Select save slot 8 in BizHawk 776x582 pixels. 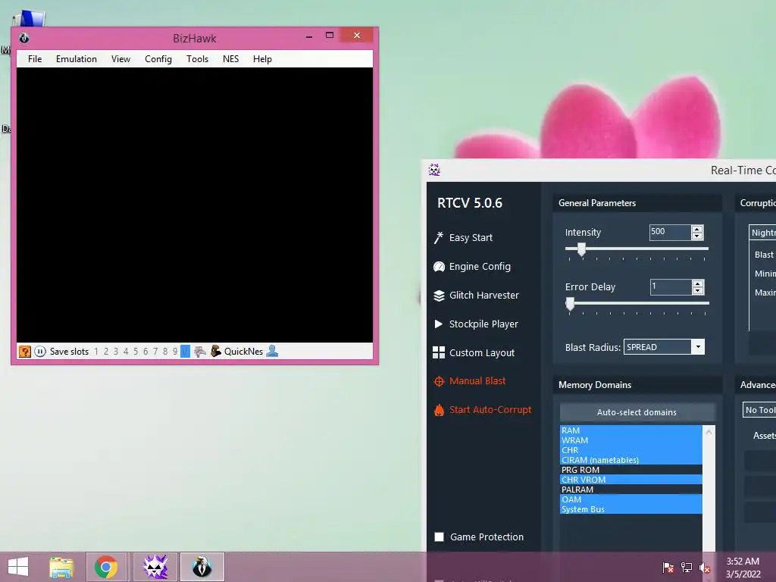pos(165,352)
